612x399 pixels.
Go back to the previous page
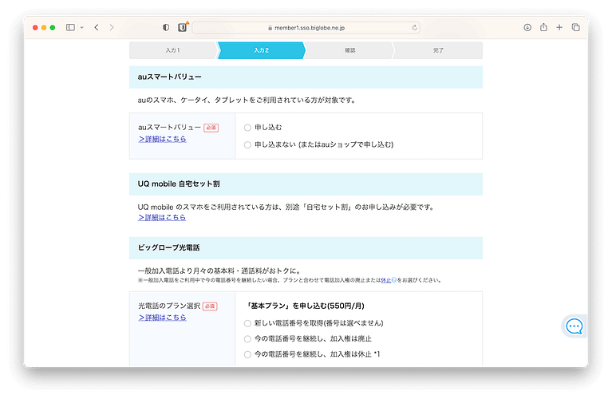pyautogui.click(x=97, y=27)
